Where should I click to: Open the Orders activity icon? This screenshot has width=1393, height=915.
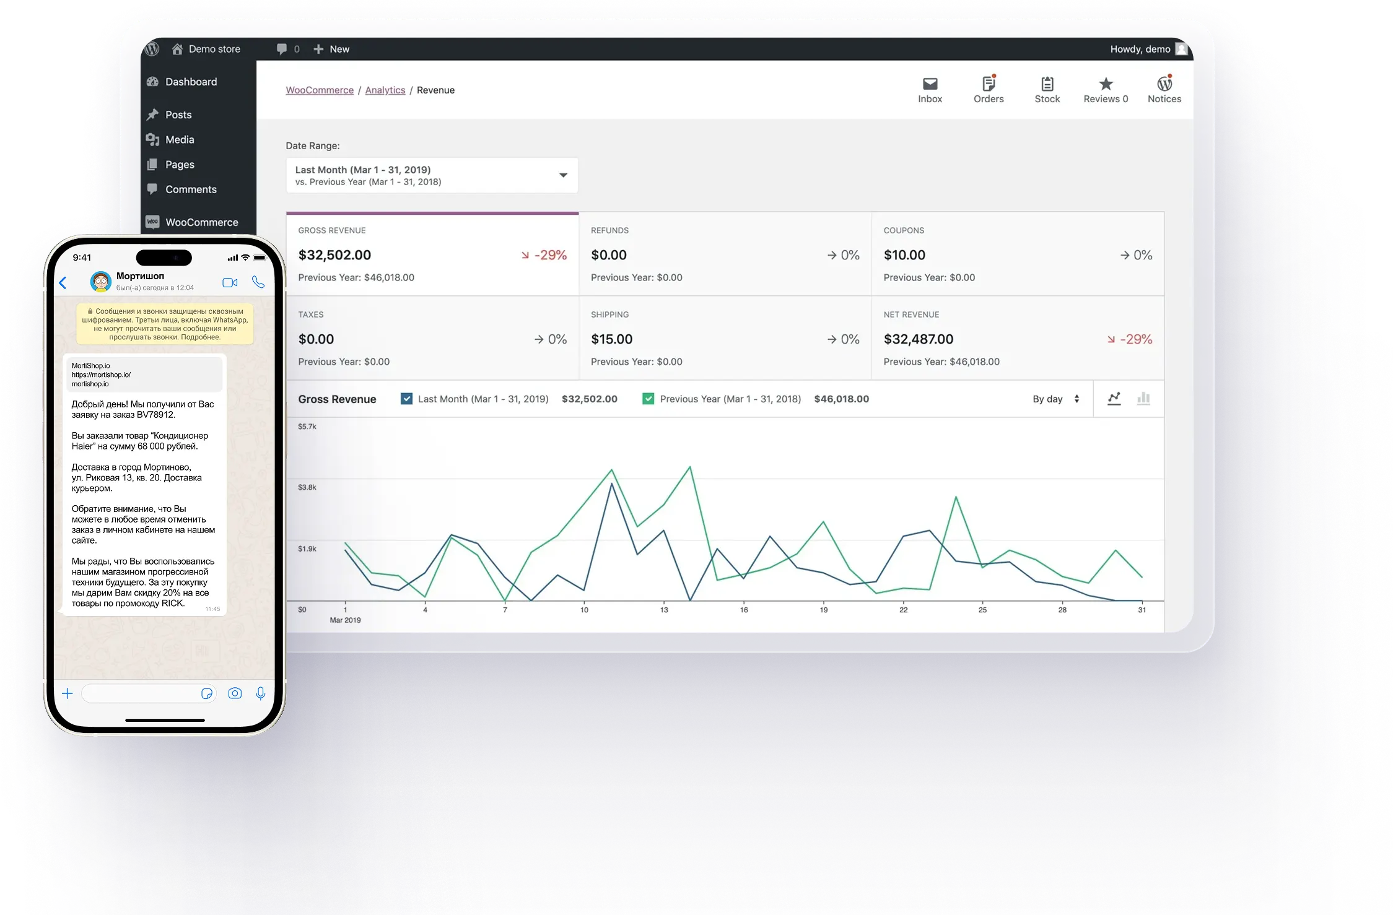click(x=989, y=90)
